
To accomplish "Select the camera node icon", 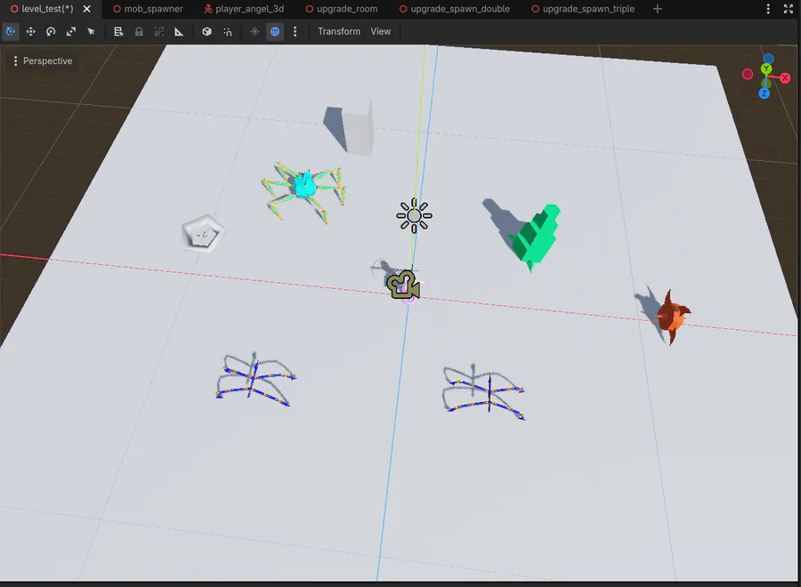I will click(x=403, y=285).
